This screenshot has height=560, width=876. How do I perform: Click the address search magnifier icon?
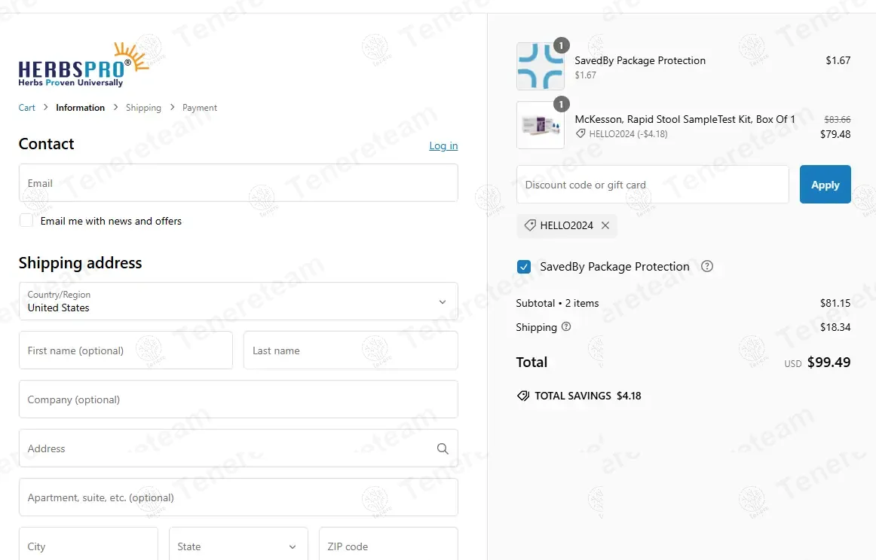pyautogui.click(x=443, y=448)
